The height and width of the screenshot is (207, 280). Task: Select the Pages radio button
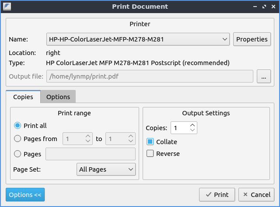point(17,154)
